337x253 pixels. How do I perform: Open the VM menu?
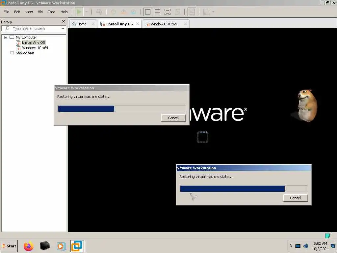pos(40,12)
